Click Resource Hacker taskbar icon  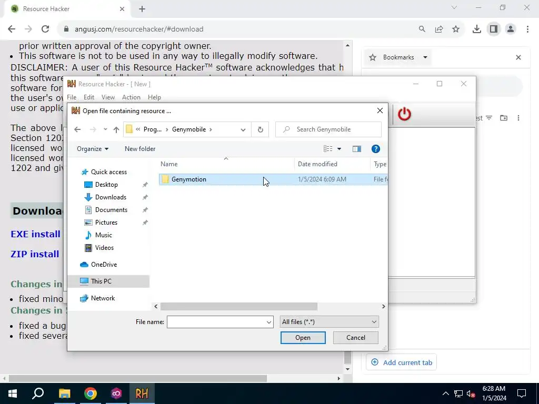[142, 393]
